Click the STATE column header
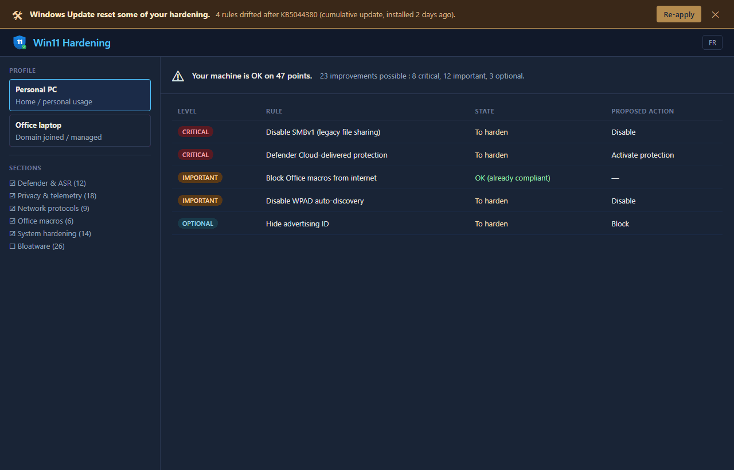Screen dimensions: 734x470 coord(485,111)
